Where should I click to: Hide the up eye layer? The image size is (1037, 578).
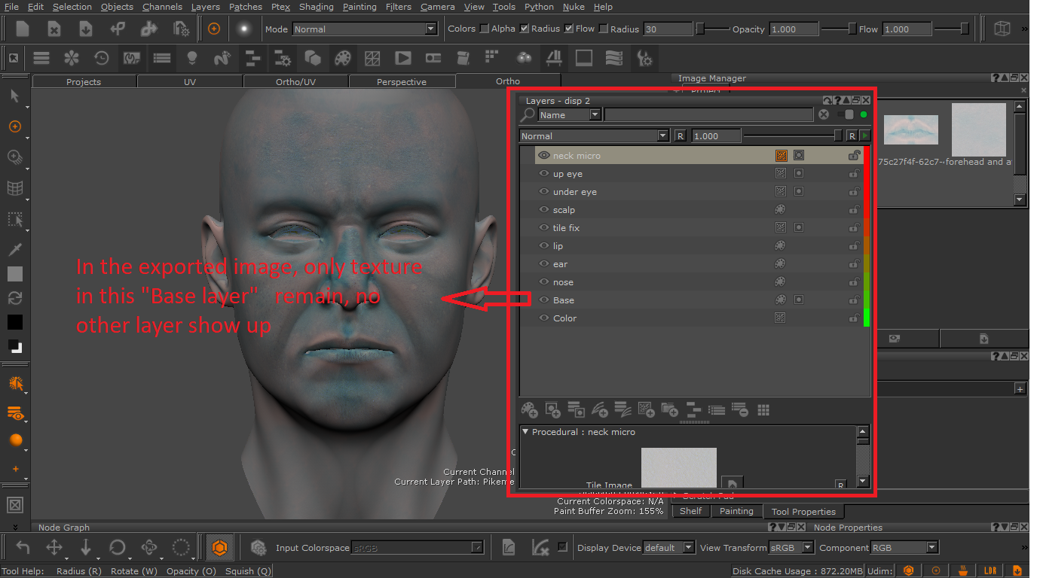[x=543, y=173]
